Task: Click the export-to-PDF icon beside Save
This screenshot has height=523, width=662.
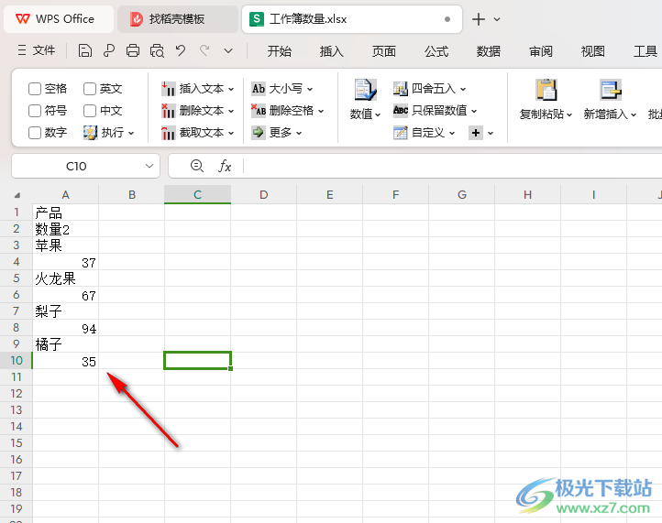Action: click(109, 51)
